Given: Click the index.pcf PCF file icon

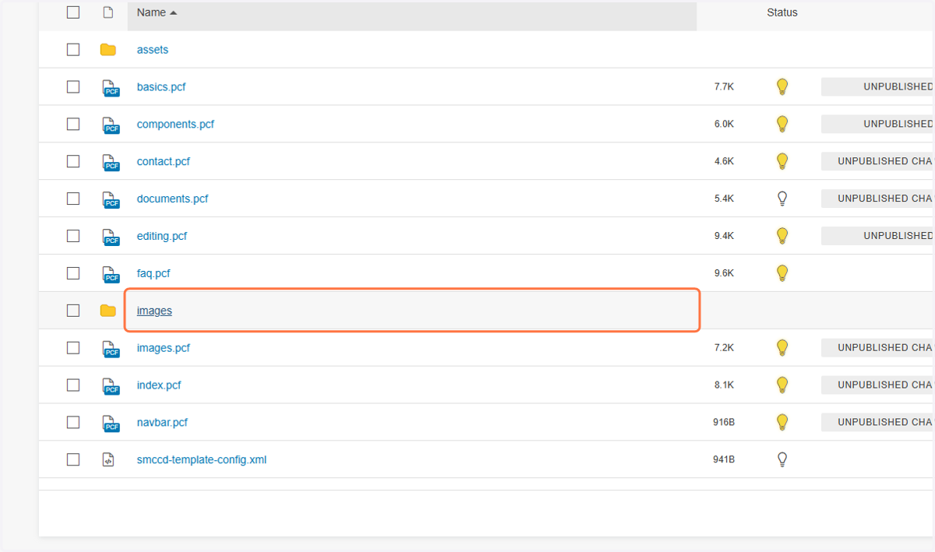Looking at the screenshot, I should coord(111,385).
